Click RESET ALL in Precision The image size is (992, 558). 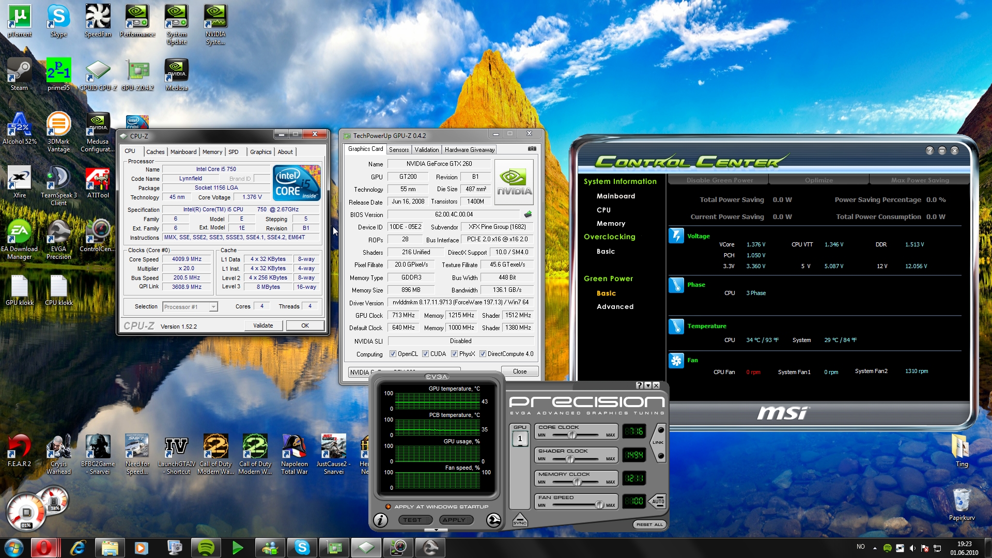pos(649,524)
